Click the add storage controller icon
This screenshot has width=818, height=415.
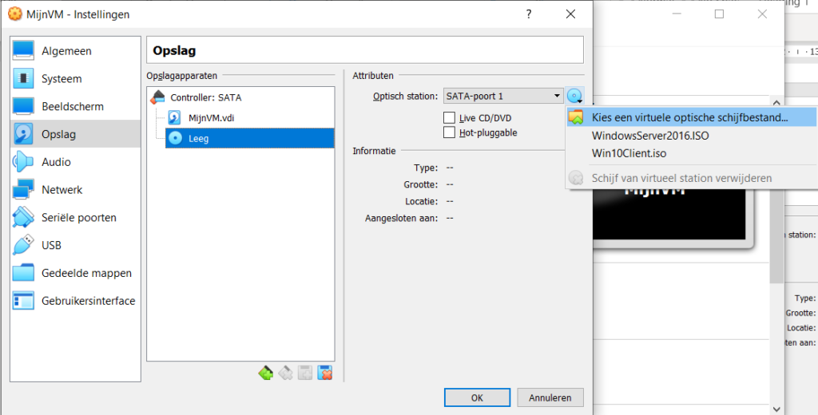point(265,373)
